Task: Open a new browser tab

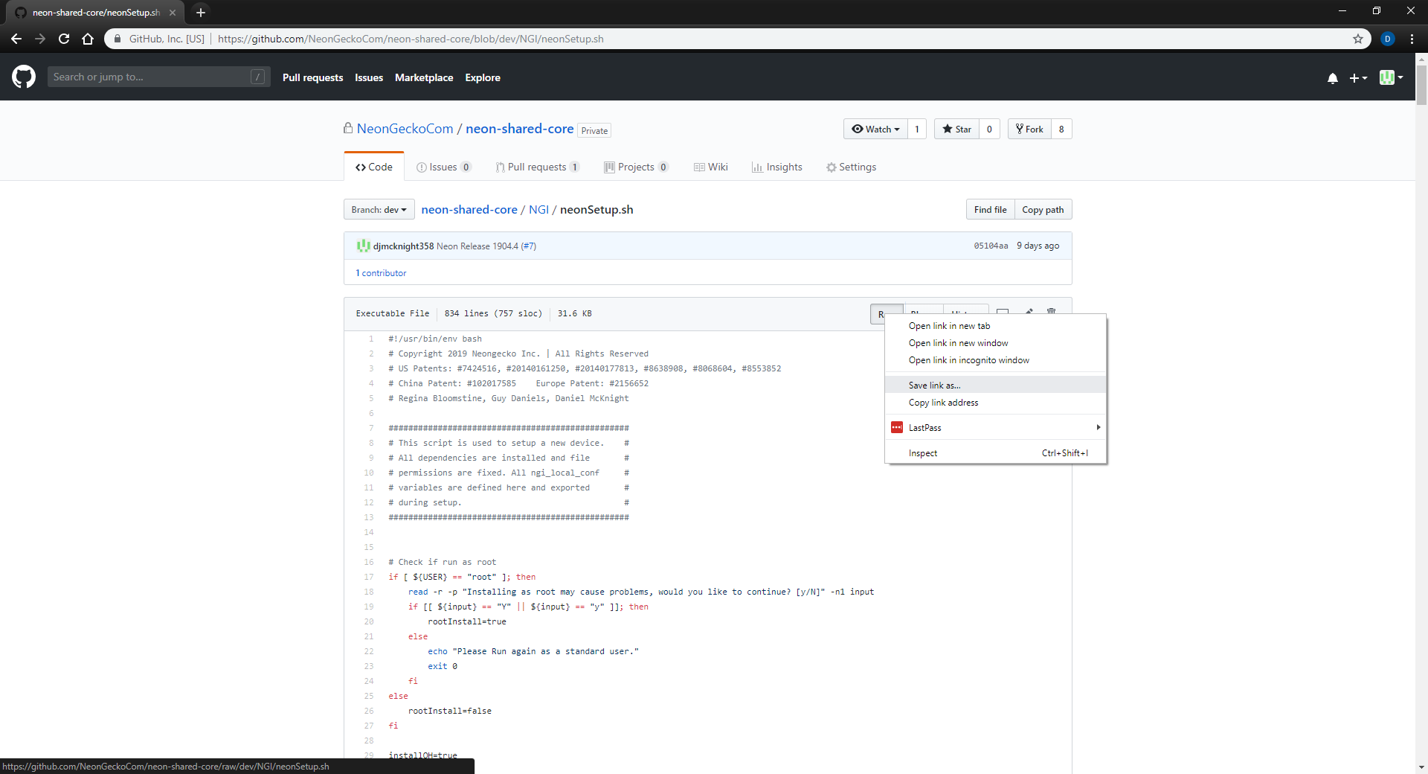Action: (201, 12)
